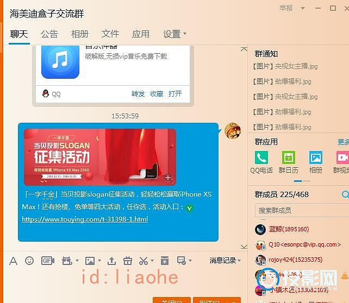Expand chat bubble tool options arrow
Image resolution: width=349 pixels, height=303 pixels.
click(x=190, y=260)
